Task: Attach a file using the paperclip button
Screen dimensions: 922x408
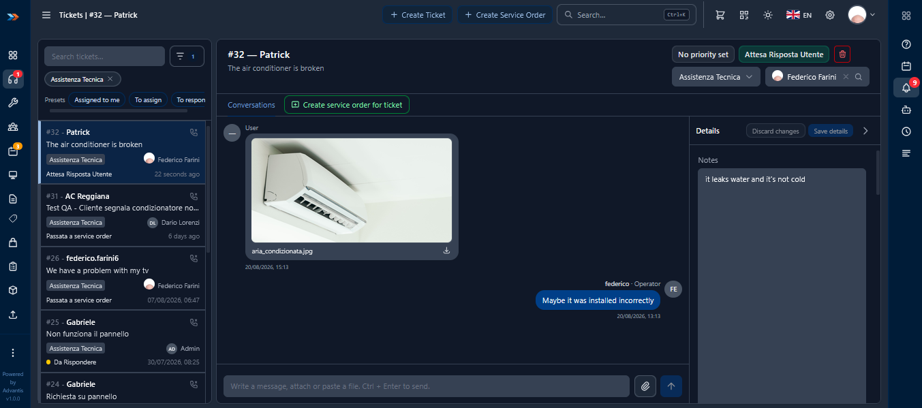Action: point(645,386)
